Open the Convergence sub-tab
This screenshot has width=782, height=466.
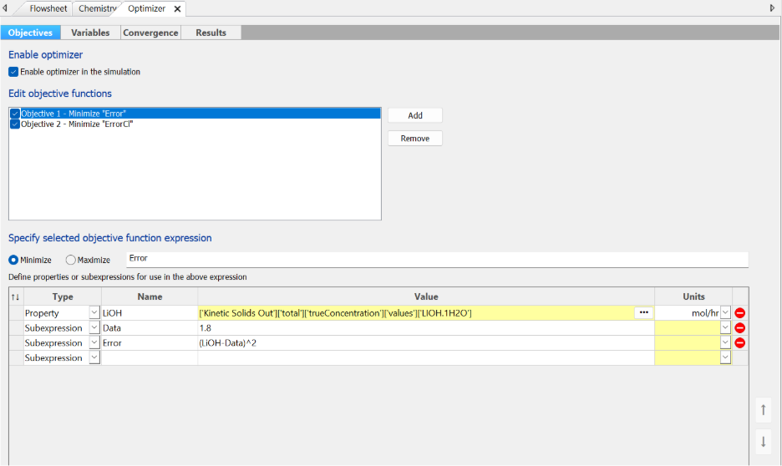click(150, 33)
